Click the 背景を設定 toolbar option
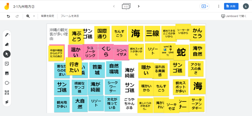This screenshot has height=116, width=252. pos(48,16)
